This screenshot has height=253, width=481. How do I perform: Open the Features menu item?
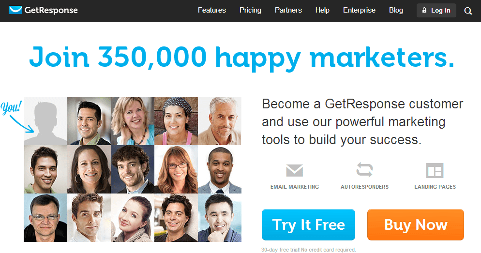pos(211,10)
